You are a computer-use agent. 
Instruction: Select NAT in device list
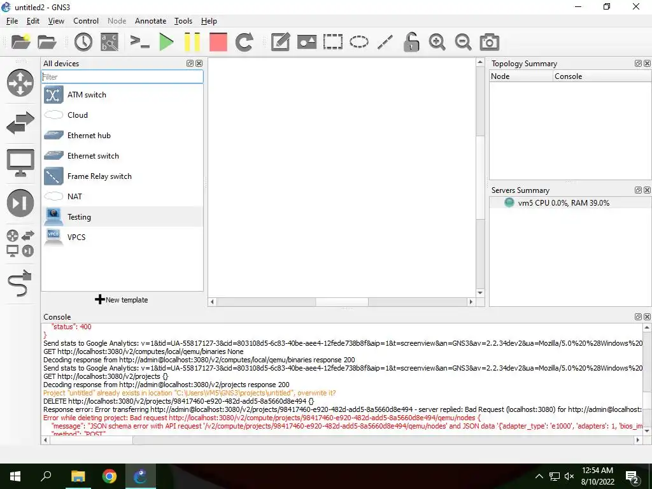coord(122,197)
